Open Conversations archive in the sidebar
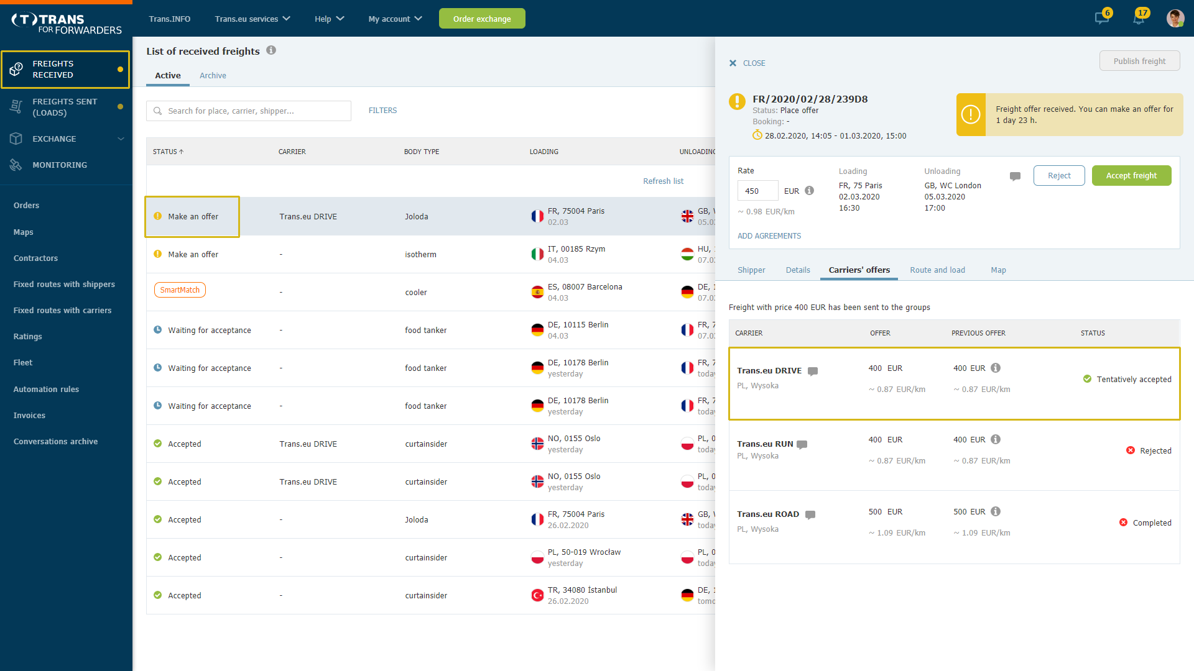Image resolution: width=1194 pixels, height=671 pixels. point(55,442)
